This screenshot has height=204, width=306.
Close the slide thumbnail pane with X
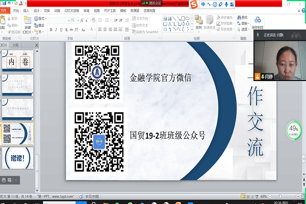click(37, 45)
